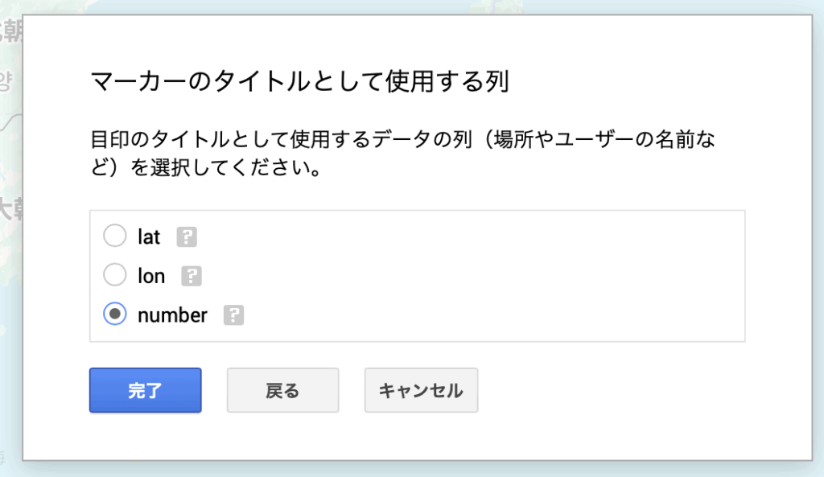
Task: Click the number text label
Action: [172, 315]
